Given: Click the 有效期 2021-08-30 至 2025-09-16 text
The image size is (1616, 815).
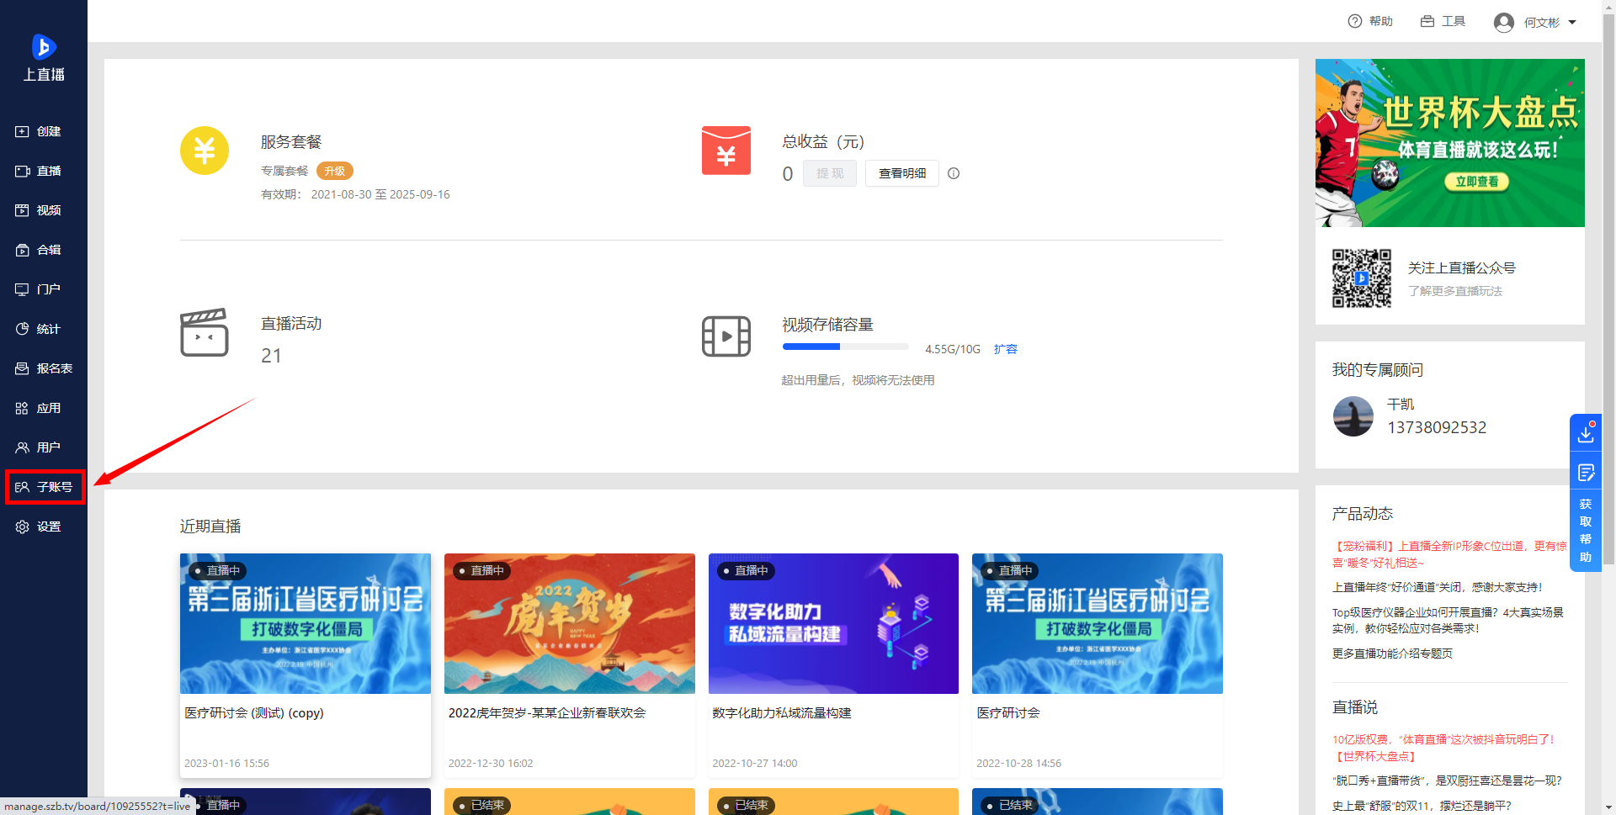Looking at the screenshot, I should point(355,194).
